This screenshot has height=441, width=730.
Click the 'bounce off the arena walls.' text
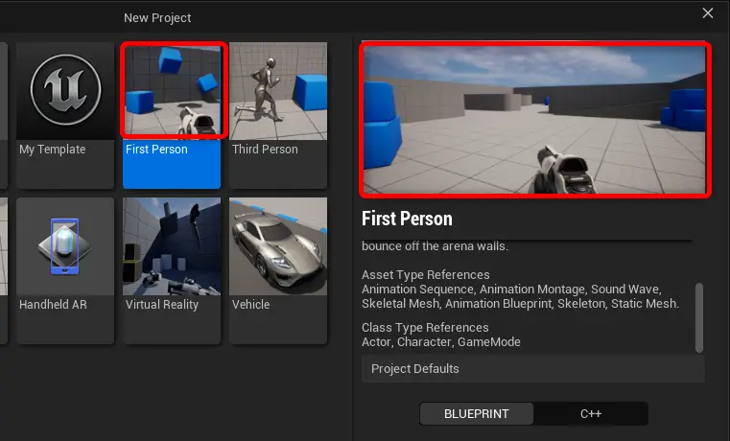pyautogui.click(x=435, y=246)
